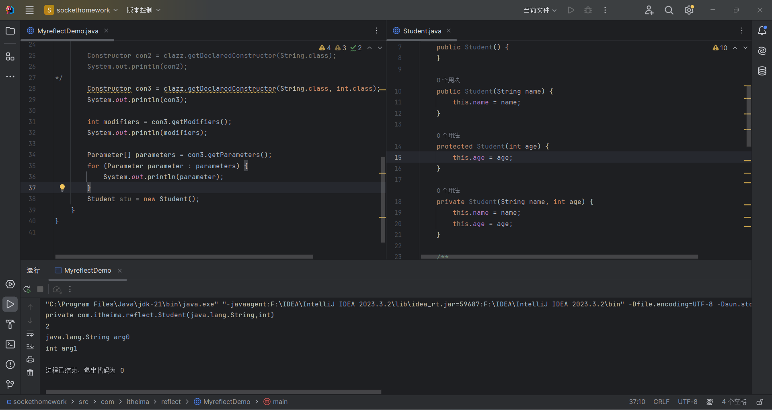Toggle soft-wrap in console
Viewport: 772px width, 410px height.
(30, 333)
